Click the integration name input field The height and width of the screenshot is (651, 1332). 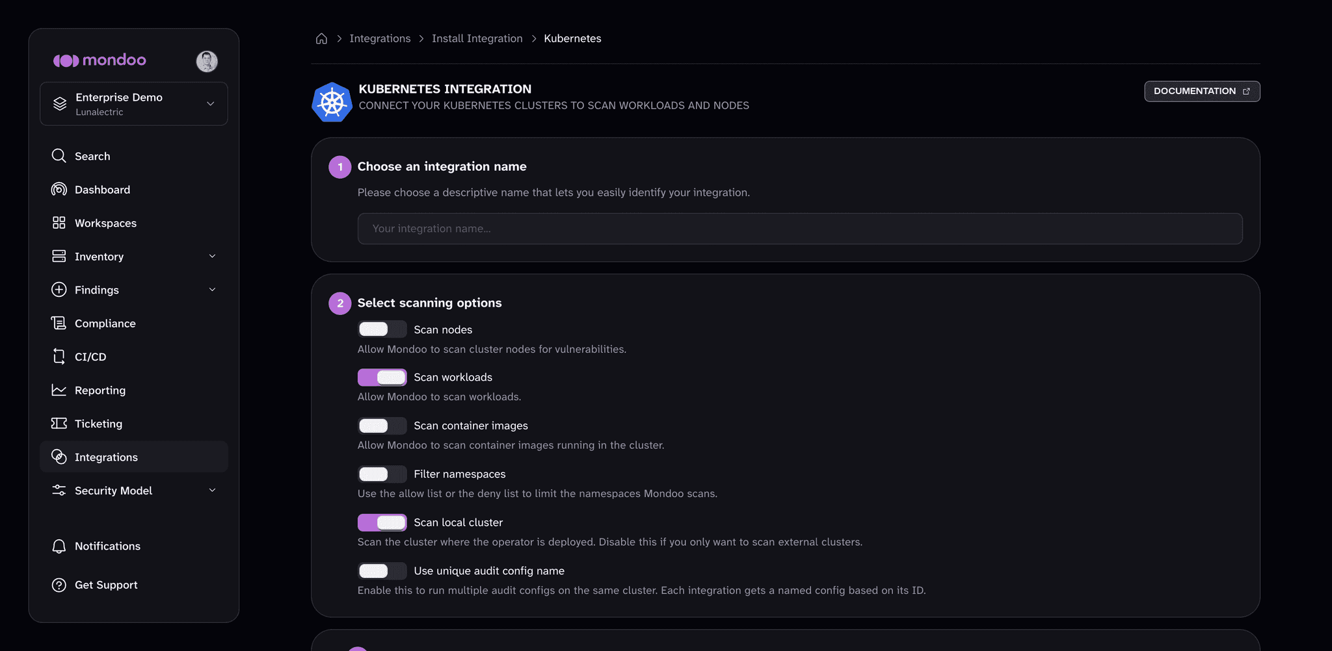[x=800, y=229]
